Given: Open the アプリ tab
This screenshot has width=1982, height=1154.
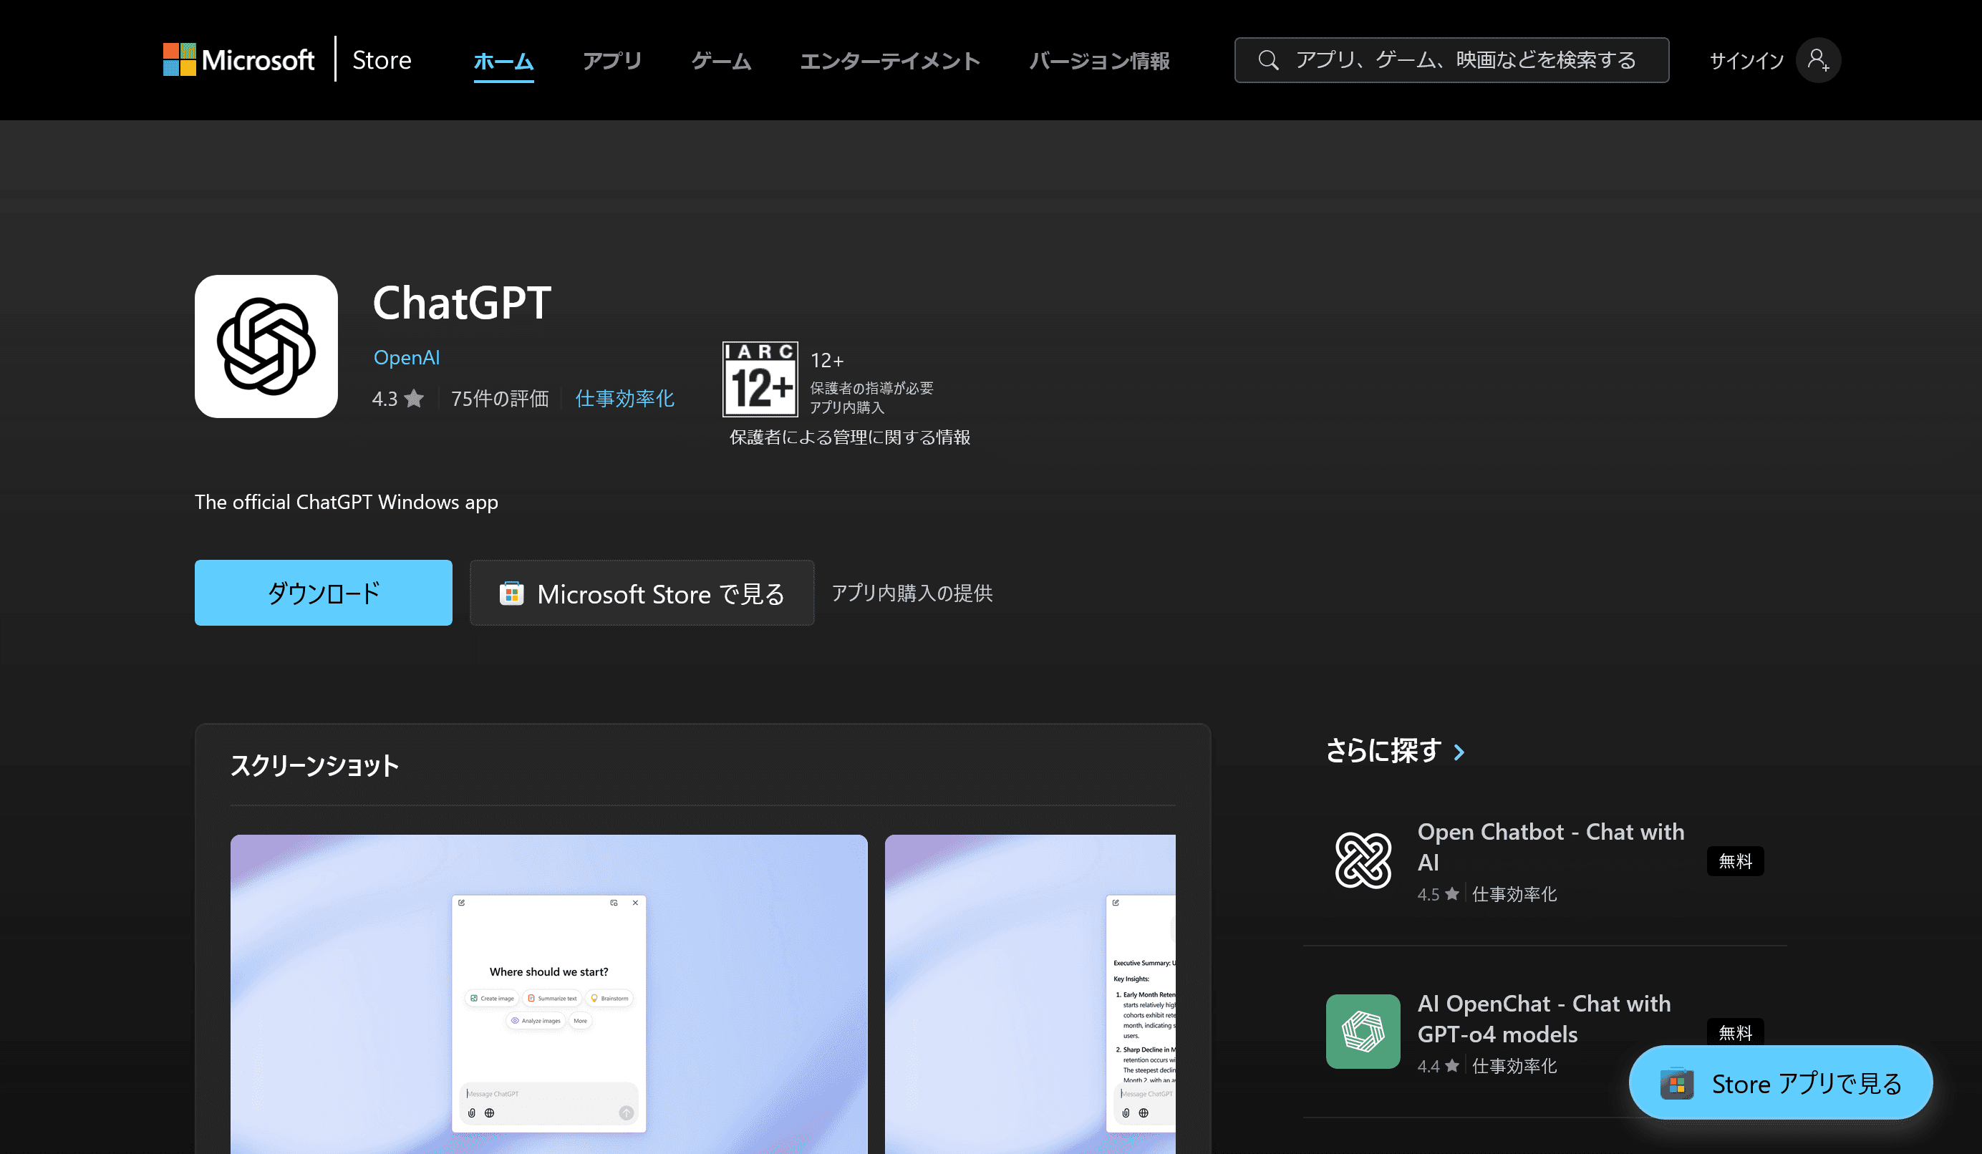Looking at the screenshot, I should coord(612,61).
